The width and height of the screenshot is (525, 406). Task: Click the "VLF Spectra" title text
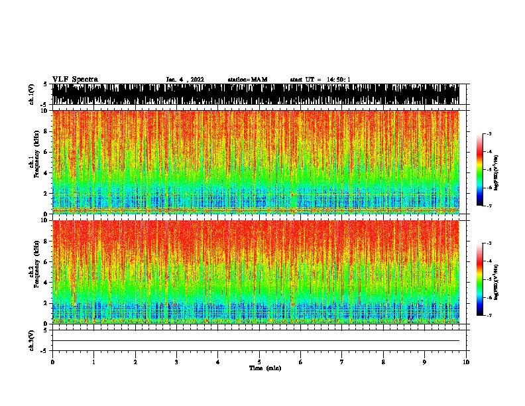[x=75, y=80]
